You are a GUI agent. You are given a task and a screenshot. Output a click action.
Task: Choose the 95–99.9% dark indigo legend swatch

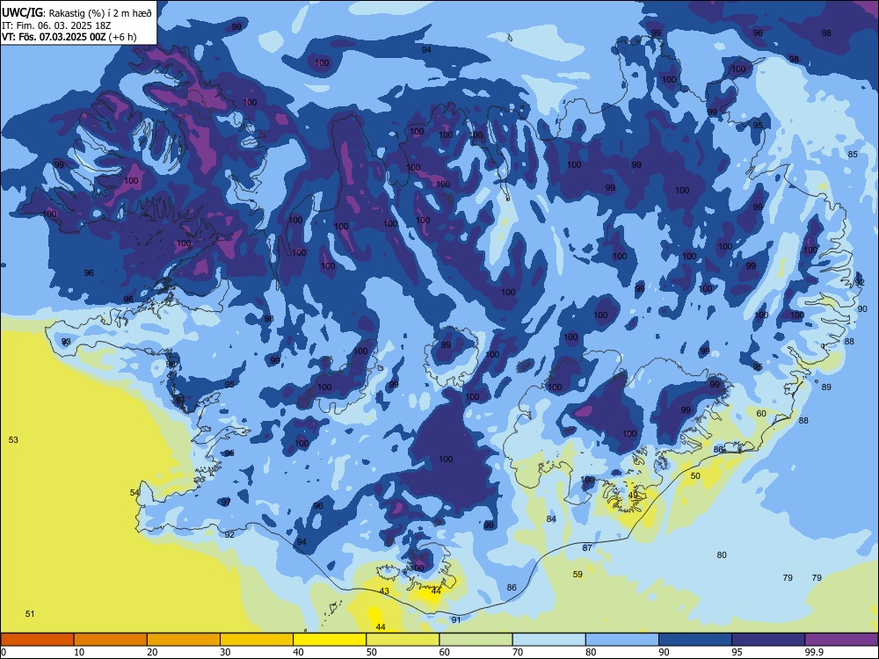click(768, 640)
